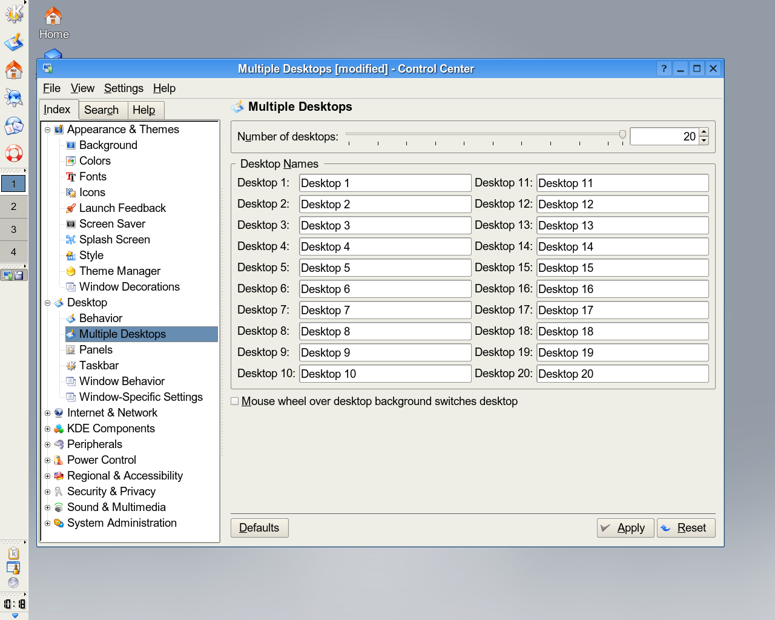
Task: Click the Panels icon in the tree
Action: pyautogui.click(x=71, y=350)
